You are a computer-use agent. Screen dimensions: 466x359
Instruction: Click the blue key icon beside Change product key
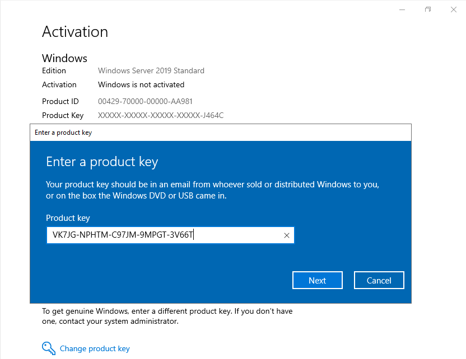49,348
